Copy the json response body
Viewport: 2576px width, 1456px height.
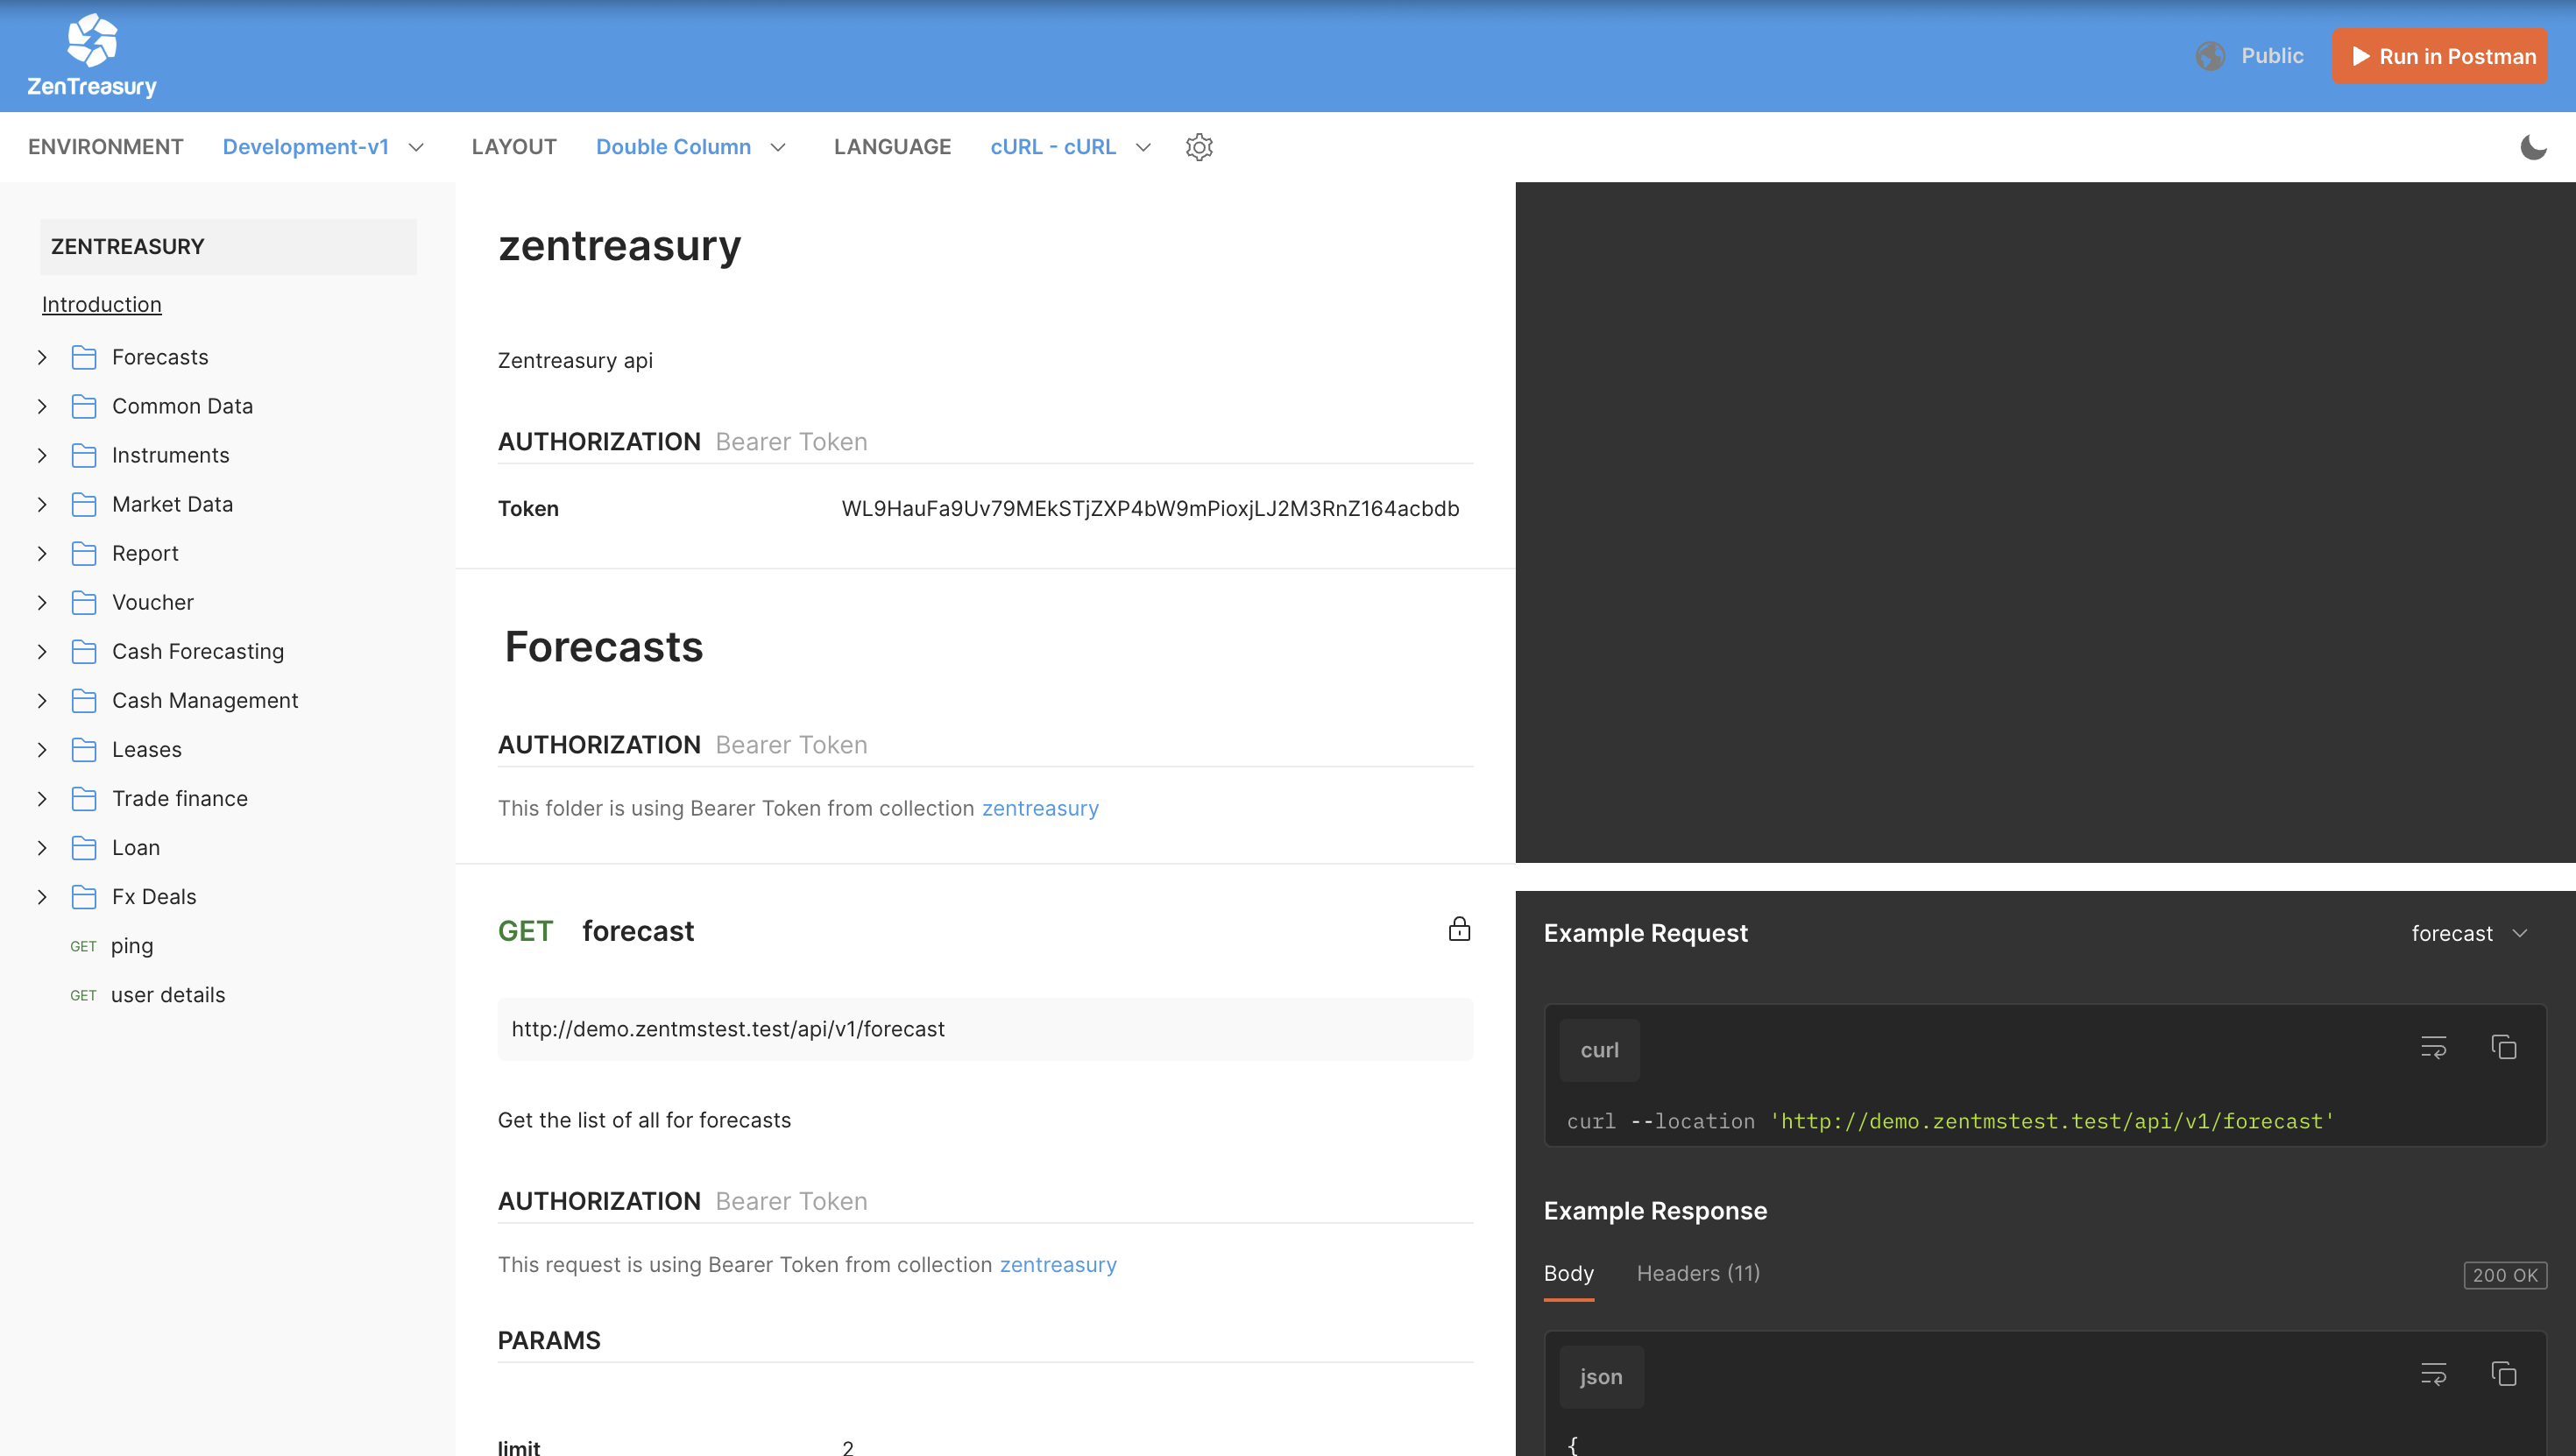(x=2503, y=1374)
